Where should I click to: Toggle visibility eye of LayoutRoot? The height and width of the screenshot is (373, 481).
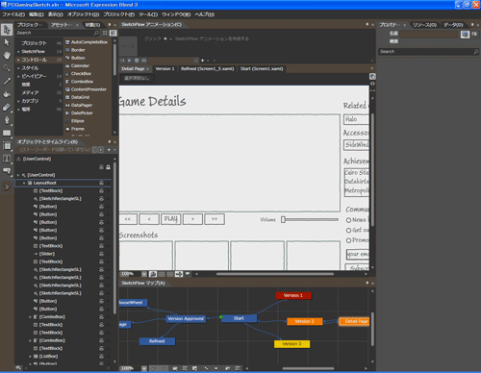pyautogui.click(x=101, y=183)
